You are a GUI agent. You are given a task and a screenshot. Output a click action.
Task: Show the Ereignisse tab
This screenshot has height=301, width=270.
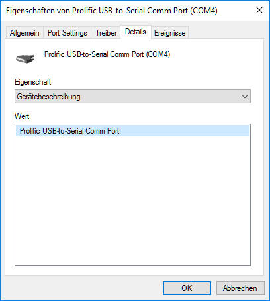169,33
